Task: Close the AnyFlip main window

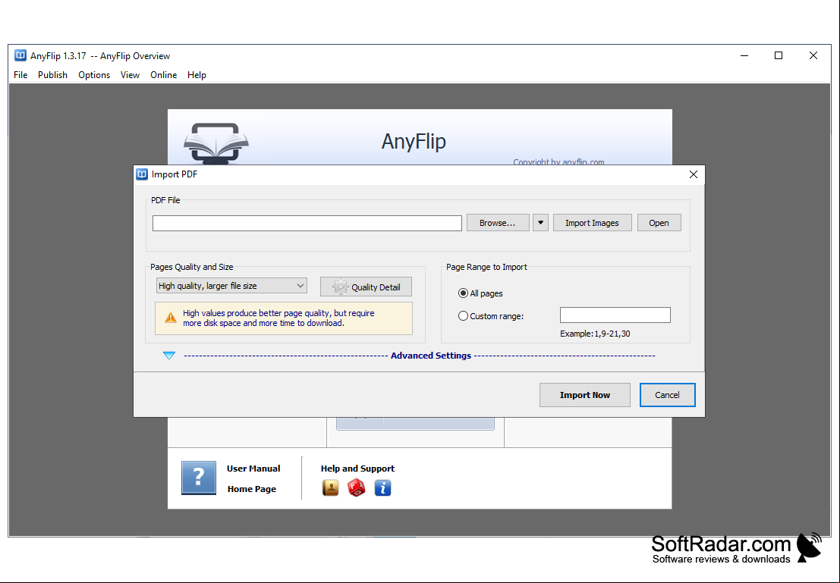Action: point(813,55)
